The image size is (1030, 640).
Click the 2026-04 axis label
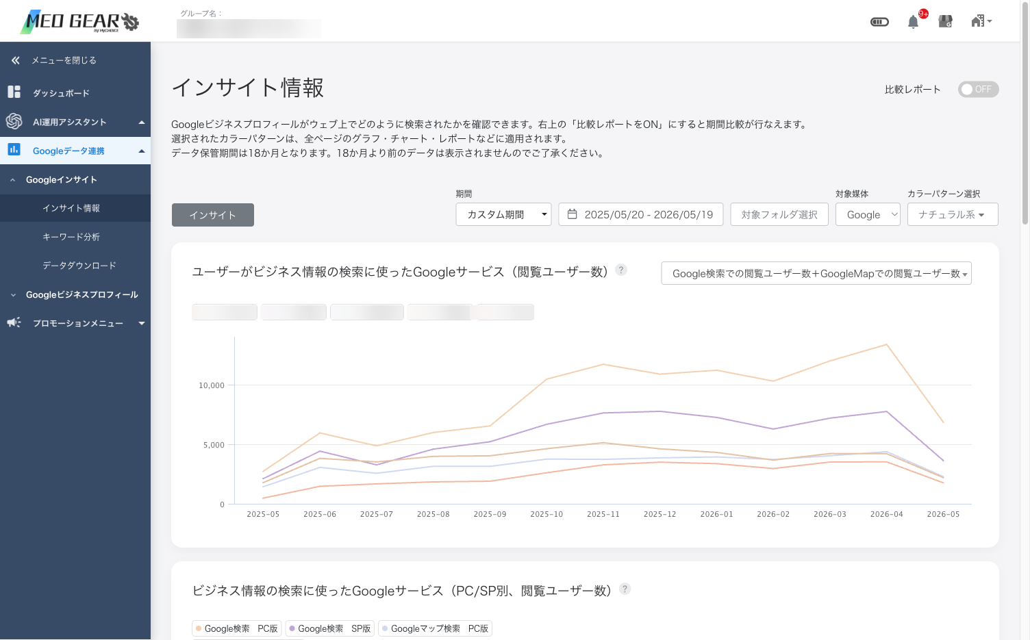point(887,514)
